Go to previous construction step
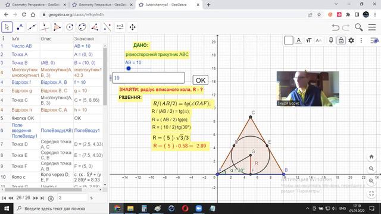The width and height of the screenshot is (381, 214). tap(11, 198)
